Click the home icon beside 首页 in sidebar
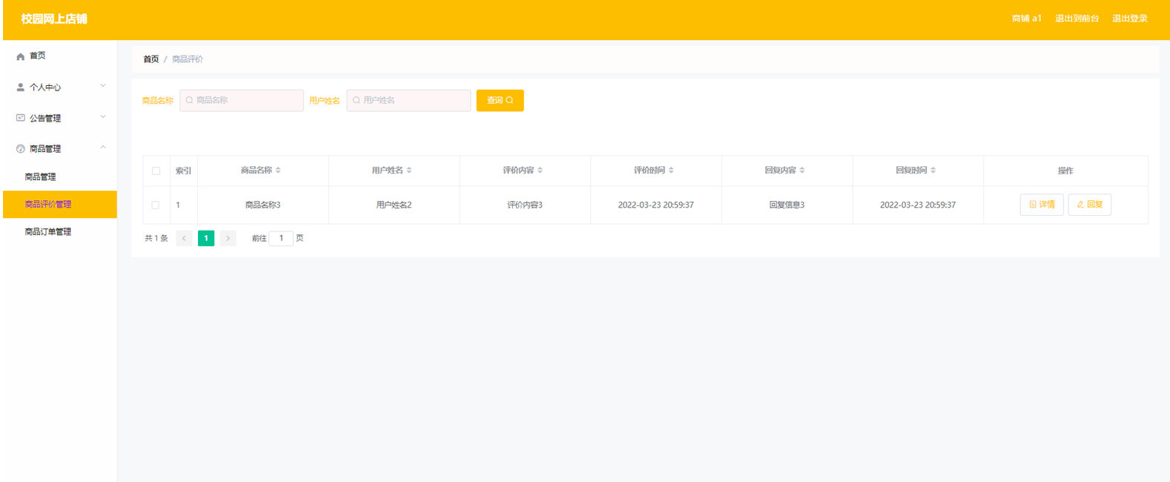1170x482 pixels. click(x=20, y=56)
